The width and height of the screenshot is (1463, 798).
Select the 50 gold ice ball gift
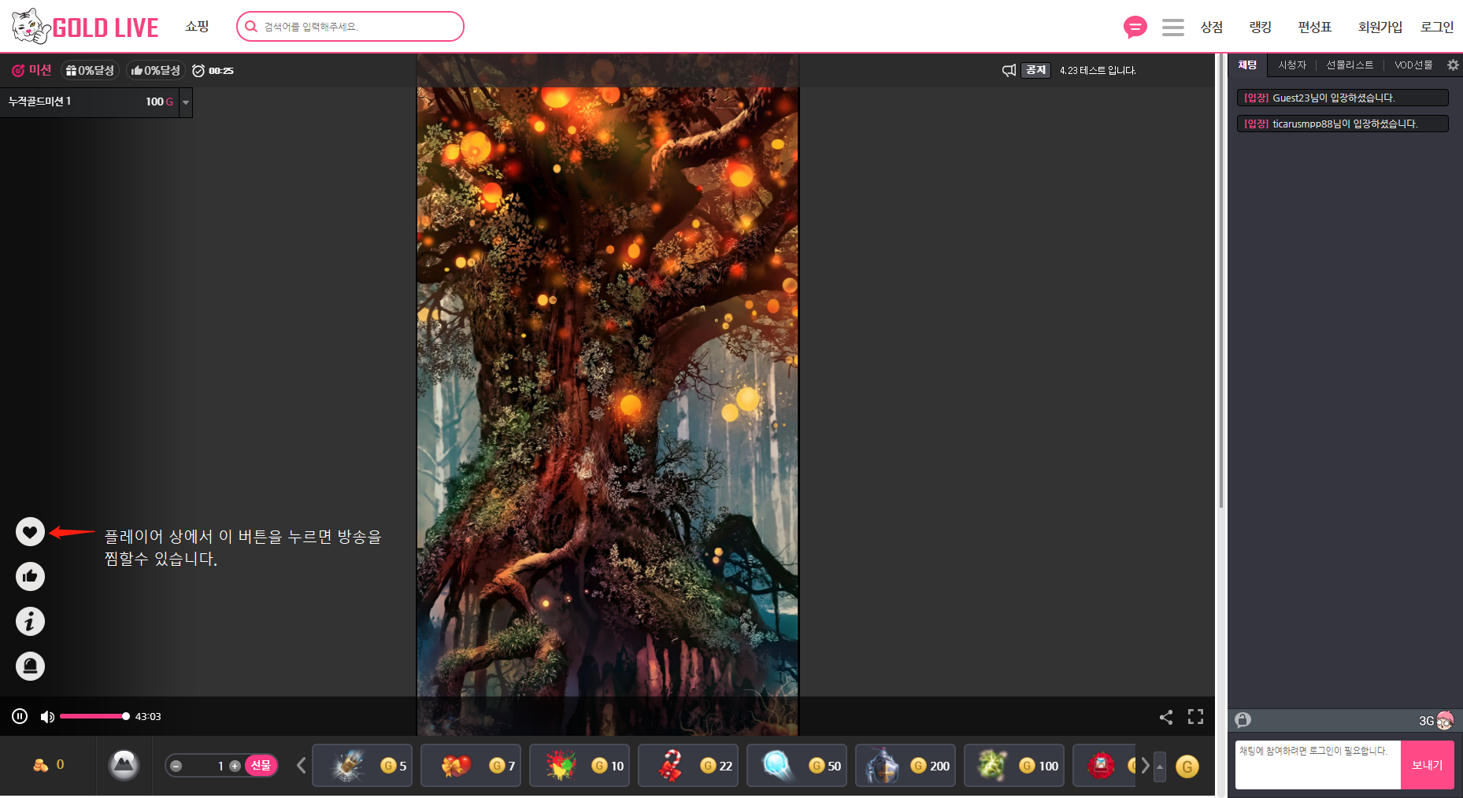point(797,766)
